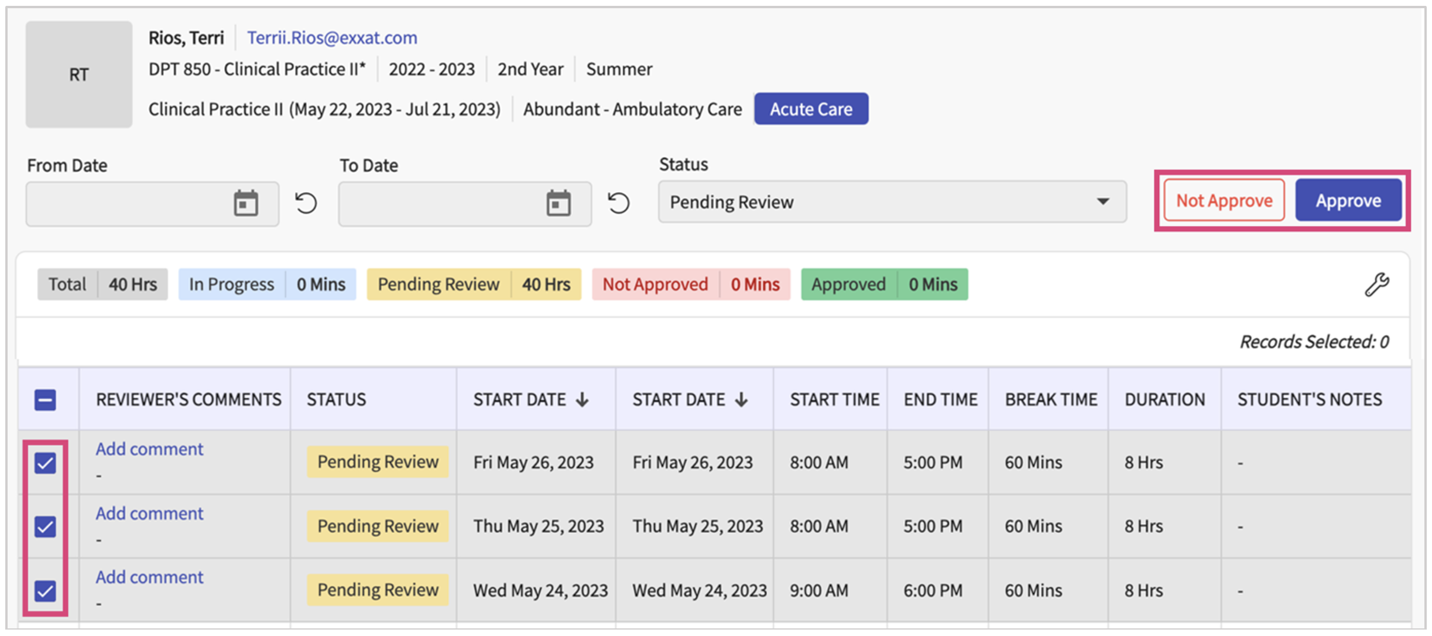Filter by Not Approved summary tab
This screenshot has height=636, width=1432.
tap(690, 285)
